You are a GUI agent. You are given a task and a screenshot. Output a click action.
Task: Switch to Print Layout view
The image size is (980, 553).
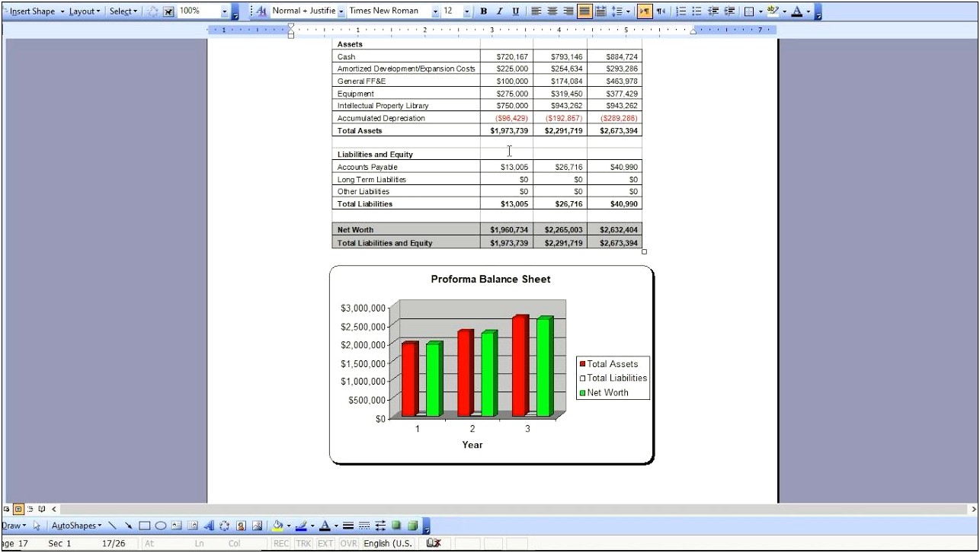[18, 509]
